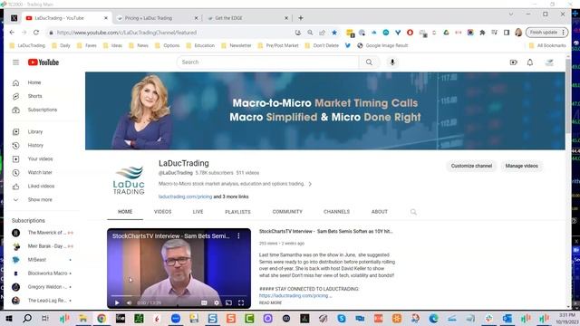Click the YouTube search field
Viewport: 580px width, 326px height.
tap(268, 62)
